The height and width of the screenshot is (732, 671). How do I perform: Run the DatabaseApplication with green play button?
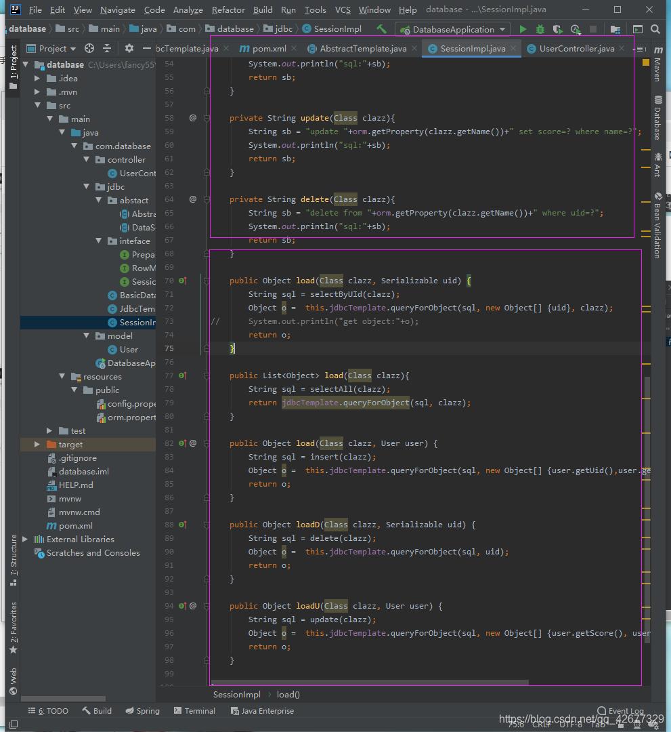pyautogui.click(x=522, y=29)
